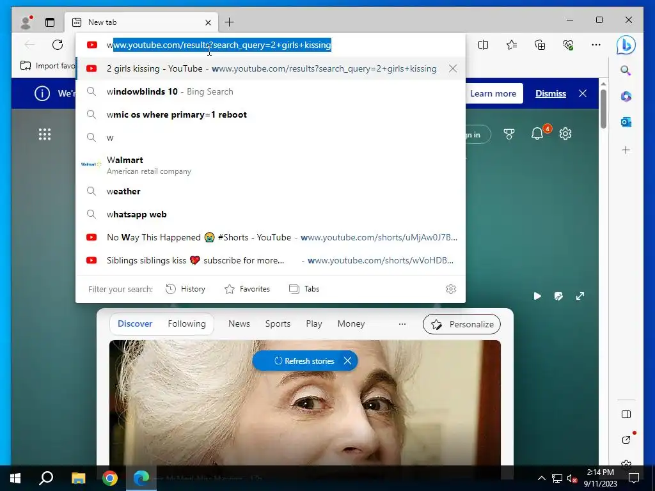The height and width of the screenshot is (491, 655).
Task: Open the tab actions menu icon
Action: (50, 22)
